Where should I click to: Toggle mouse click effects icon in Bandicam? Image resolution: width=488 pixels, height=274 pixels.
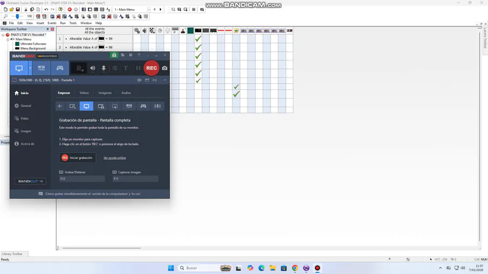click(x=115, y=68)
